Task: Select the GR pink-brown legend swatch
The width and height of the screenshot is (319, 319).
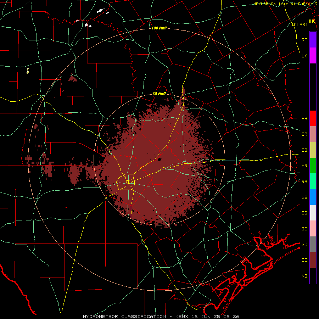Action: point(313,134)
